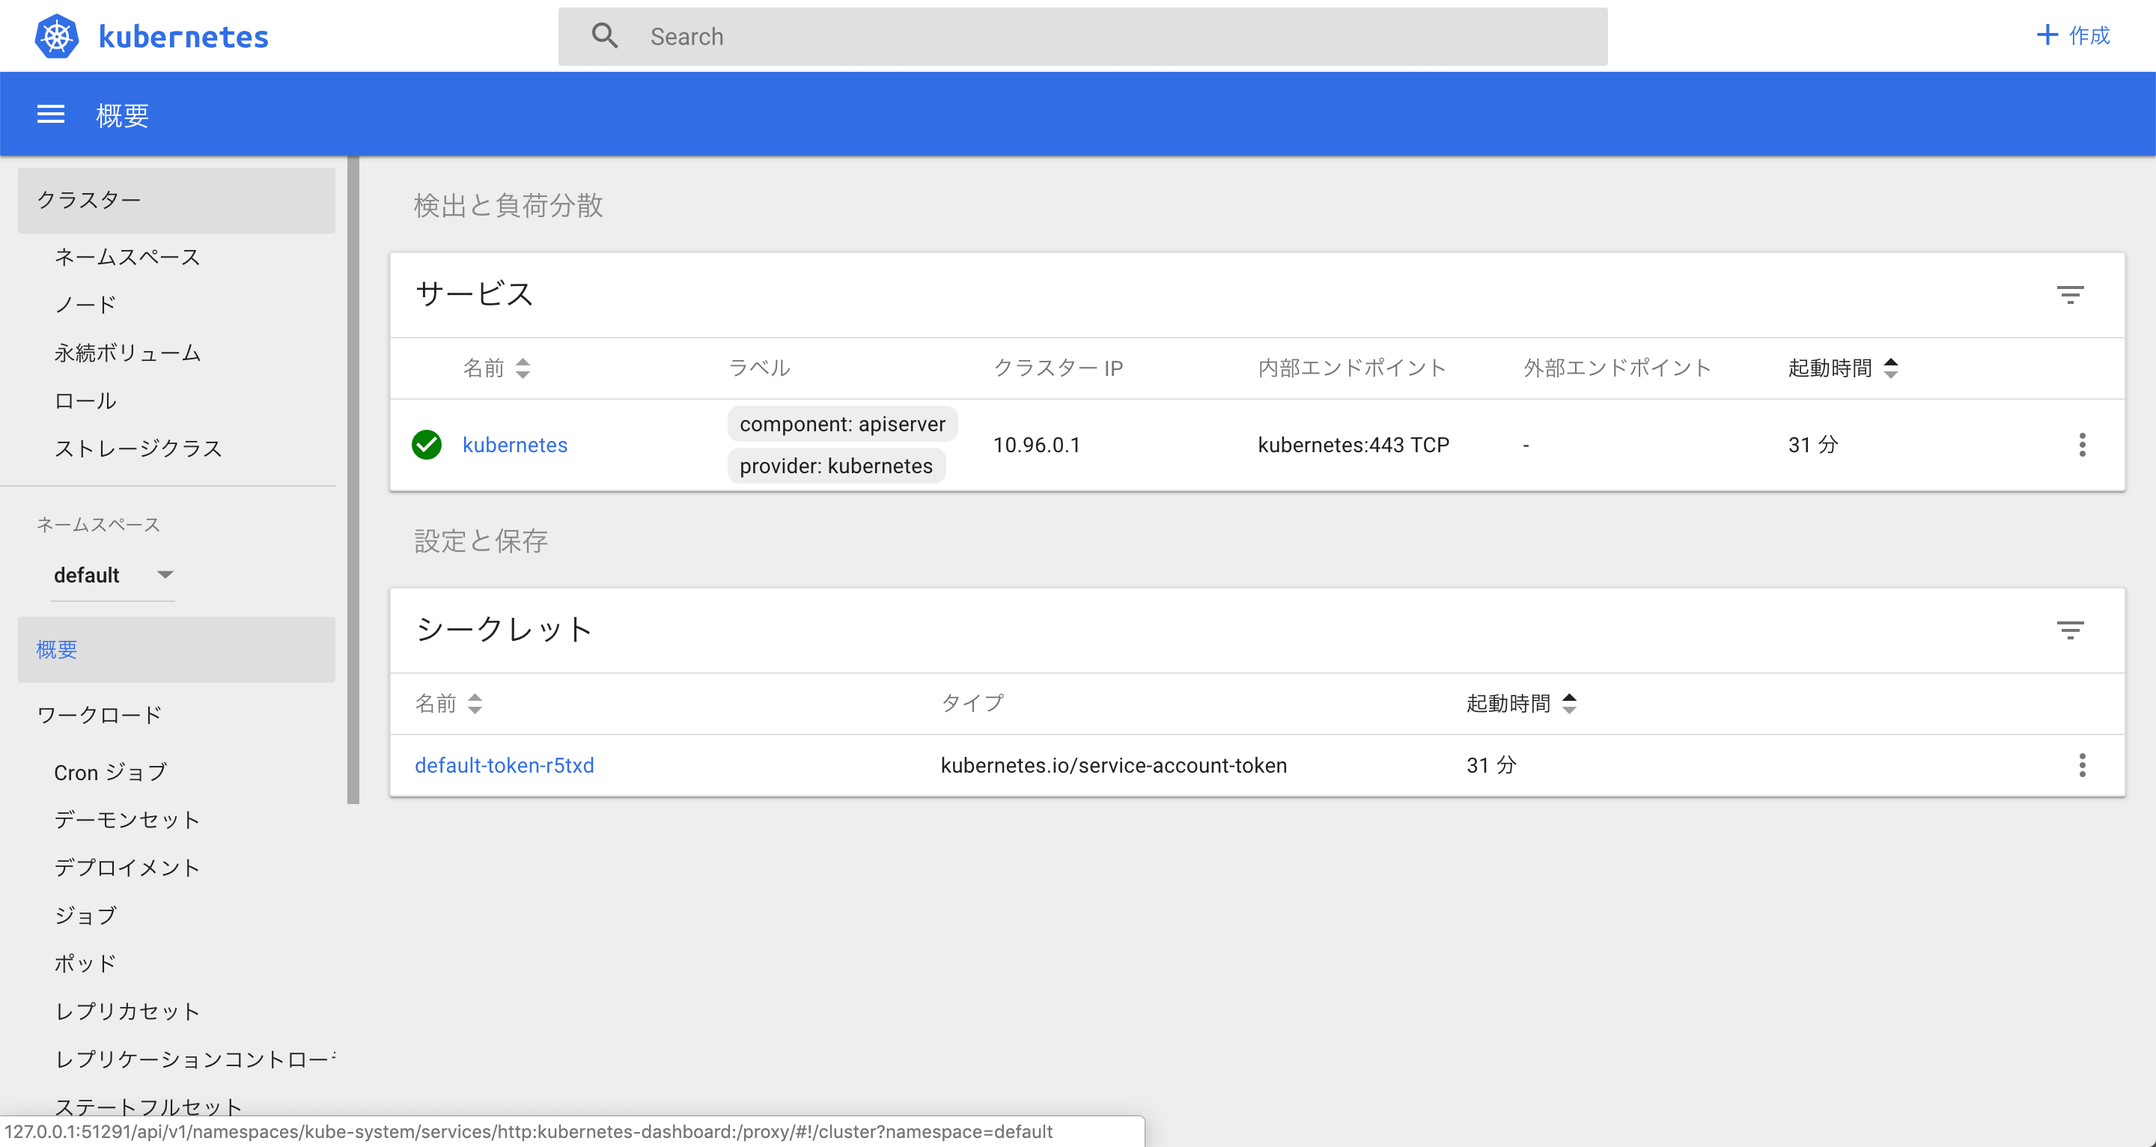Click the search magnifier icon
This screenshot has width=2156, height=1147.
(x=605, y=36)
